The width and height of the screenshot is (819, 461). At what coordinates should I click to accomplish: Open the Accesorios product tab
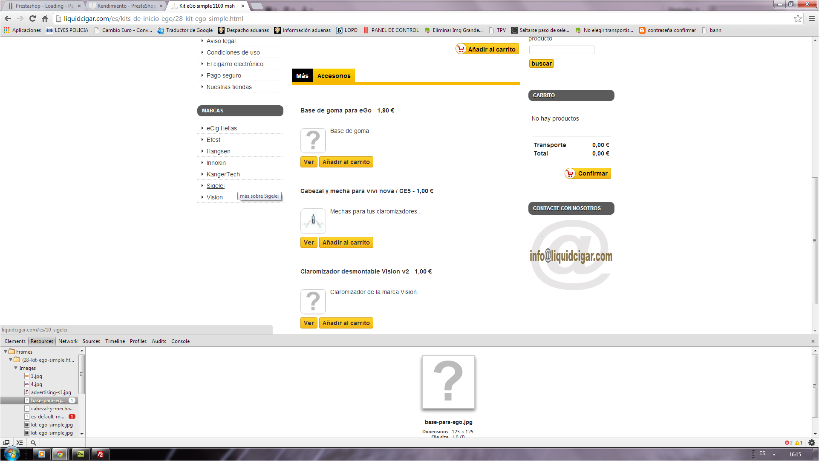[x=334, y=76]
